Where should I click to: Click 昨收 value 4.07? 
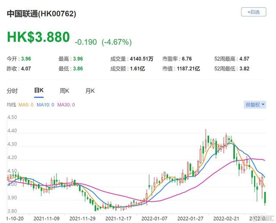click(26, 69)
